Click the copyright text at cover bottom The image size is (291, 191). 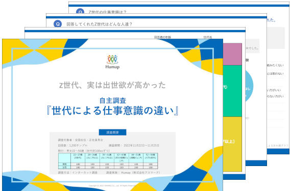click(112, 185)
